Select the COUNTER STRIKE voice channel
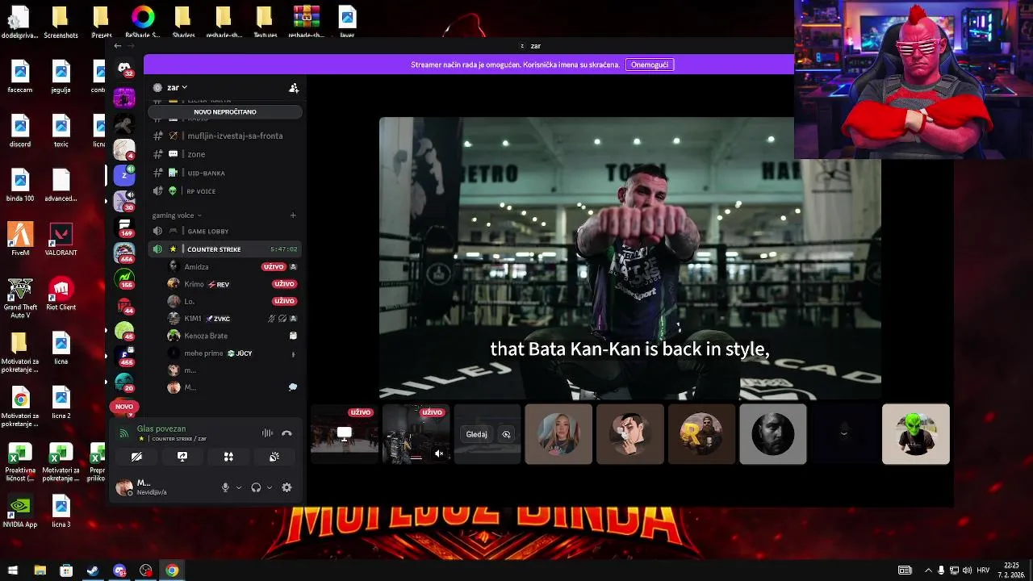This screenshot has height=581, width=1033. pos(225,249)
